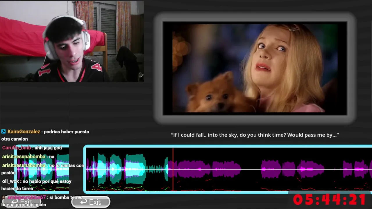Select the username Caruño_bmb in chat

(x=16, y=148)
